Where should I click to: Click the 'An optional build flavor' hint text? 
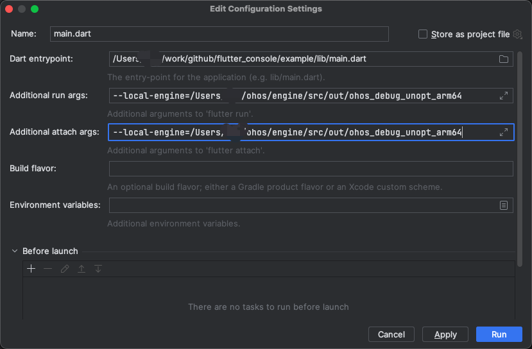[x=275, y=187]
